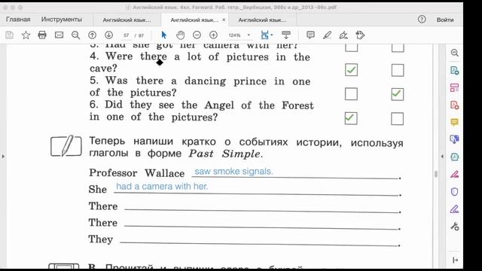Screen dimensions: 482x271
Task: Open More Tools wrench in right pane
Action: pos(455,227)
